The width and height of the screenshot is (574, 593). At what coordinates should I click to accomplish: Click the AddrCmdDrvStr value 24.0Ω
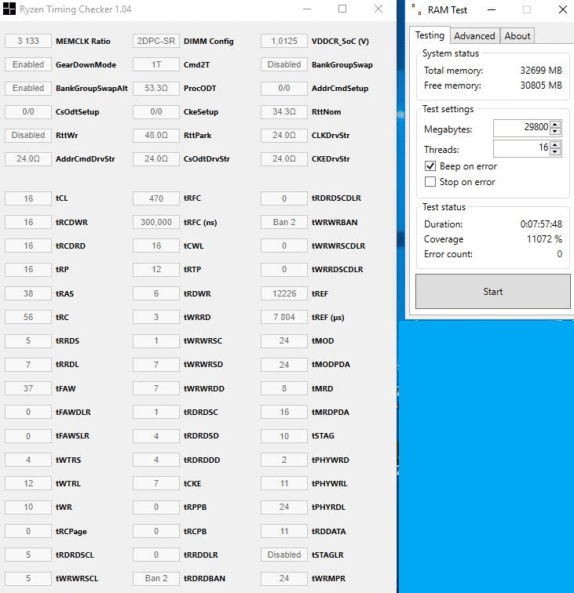click(28, 158)
